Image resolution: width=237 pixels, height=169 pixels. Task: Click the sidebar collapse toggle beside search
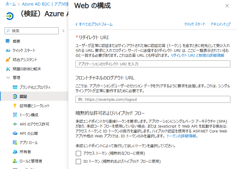(63, 31)
